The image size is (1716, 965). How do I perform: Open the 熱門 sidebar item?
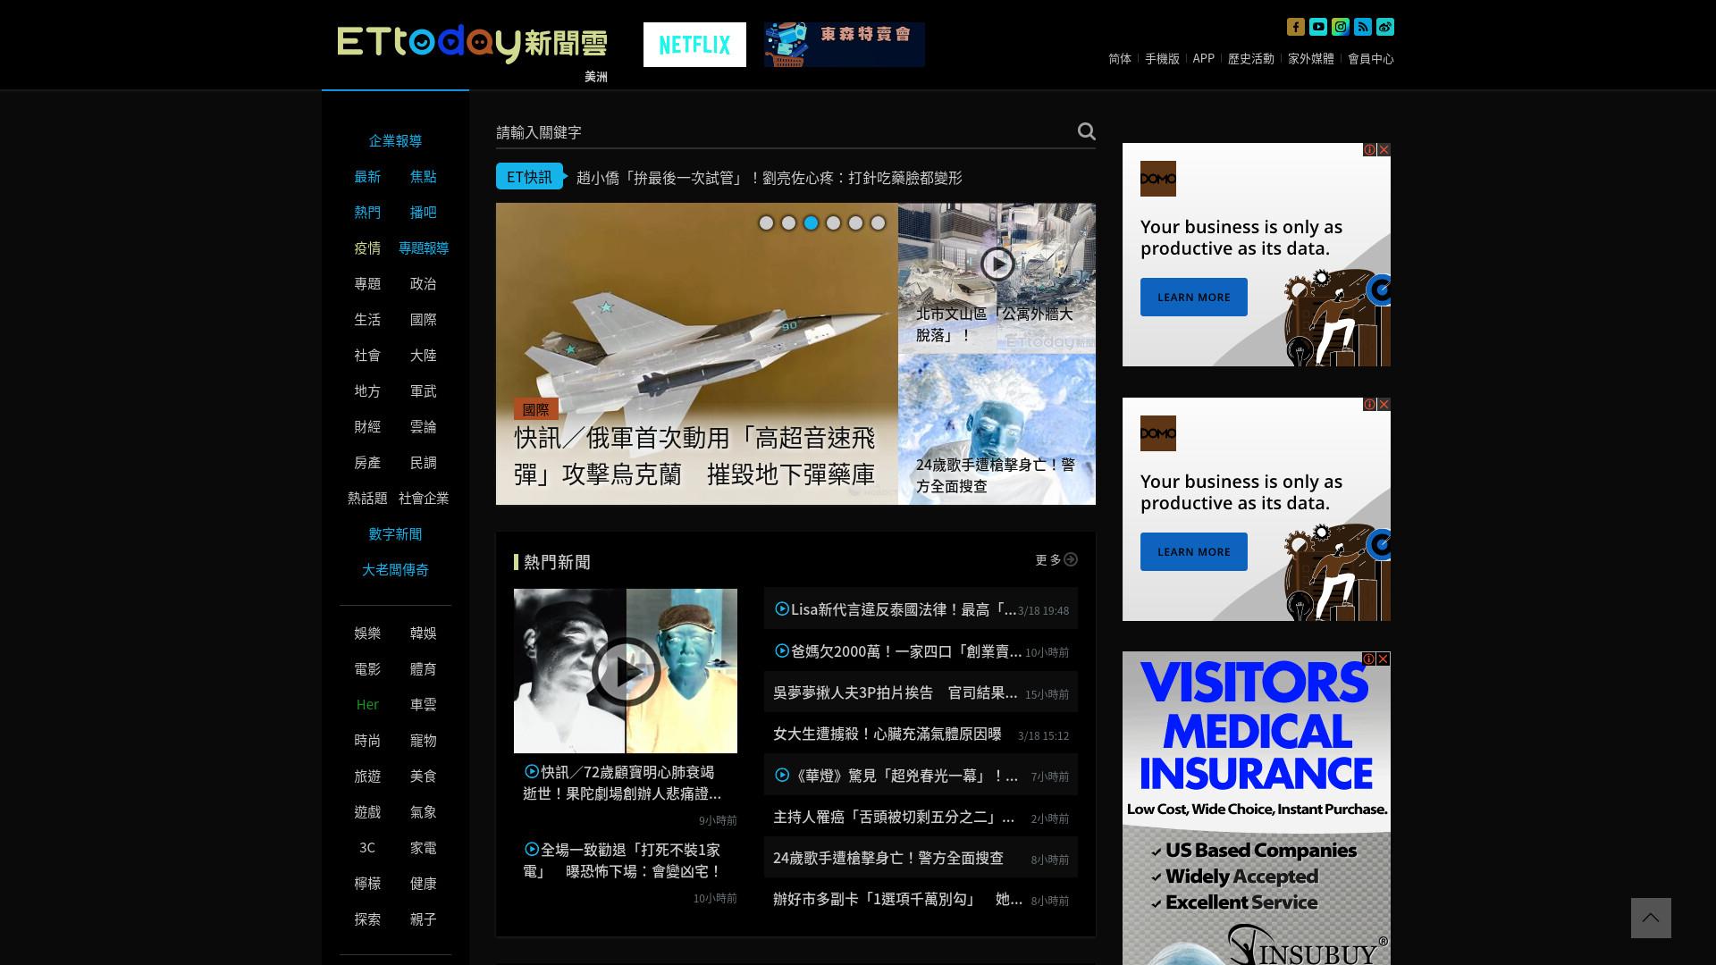(367, 212)
